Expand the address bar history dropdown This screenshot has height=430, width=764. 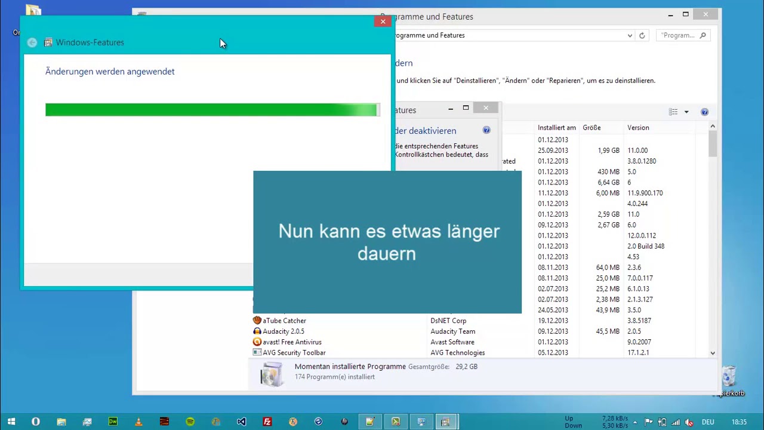click(630, 35)
